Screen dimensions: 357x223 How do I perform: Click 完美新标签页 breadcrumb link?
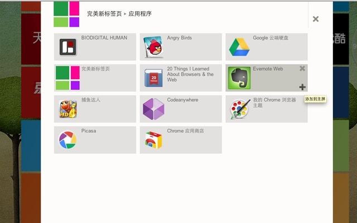click(x=104, y=14)
